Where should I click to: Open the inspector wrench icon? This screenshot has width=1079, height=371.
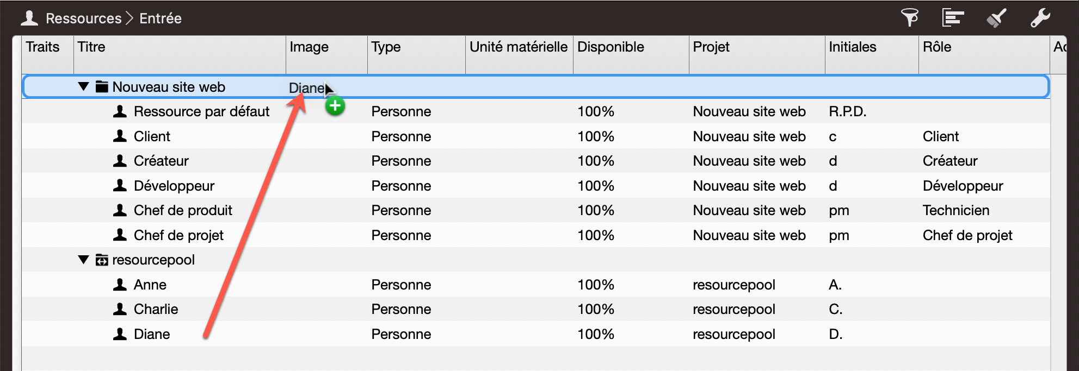click(x=1040, y=18)
